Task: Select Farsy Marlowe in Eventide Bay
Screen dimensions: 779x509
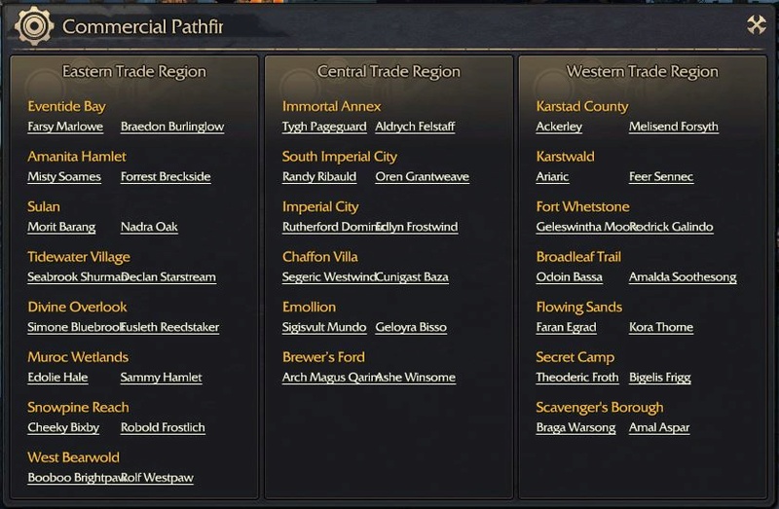Action: tap(65, 127)
